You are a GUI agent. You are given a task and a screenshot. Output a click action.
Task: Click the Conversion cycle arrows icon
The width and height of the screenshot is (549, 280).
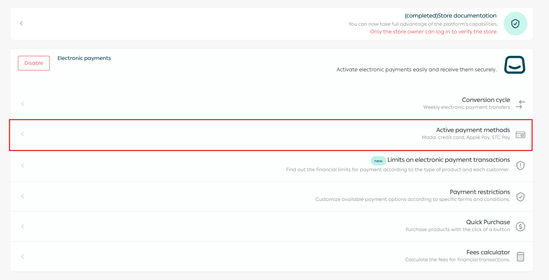(x=520, y=104)
